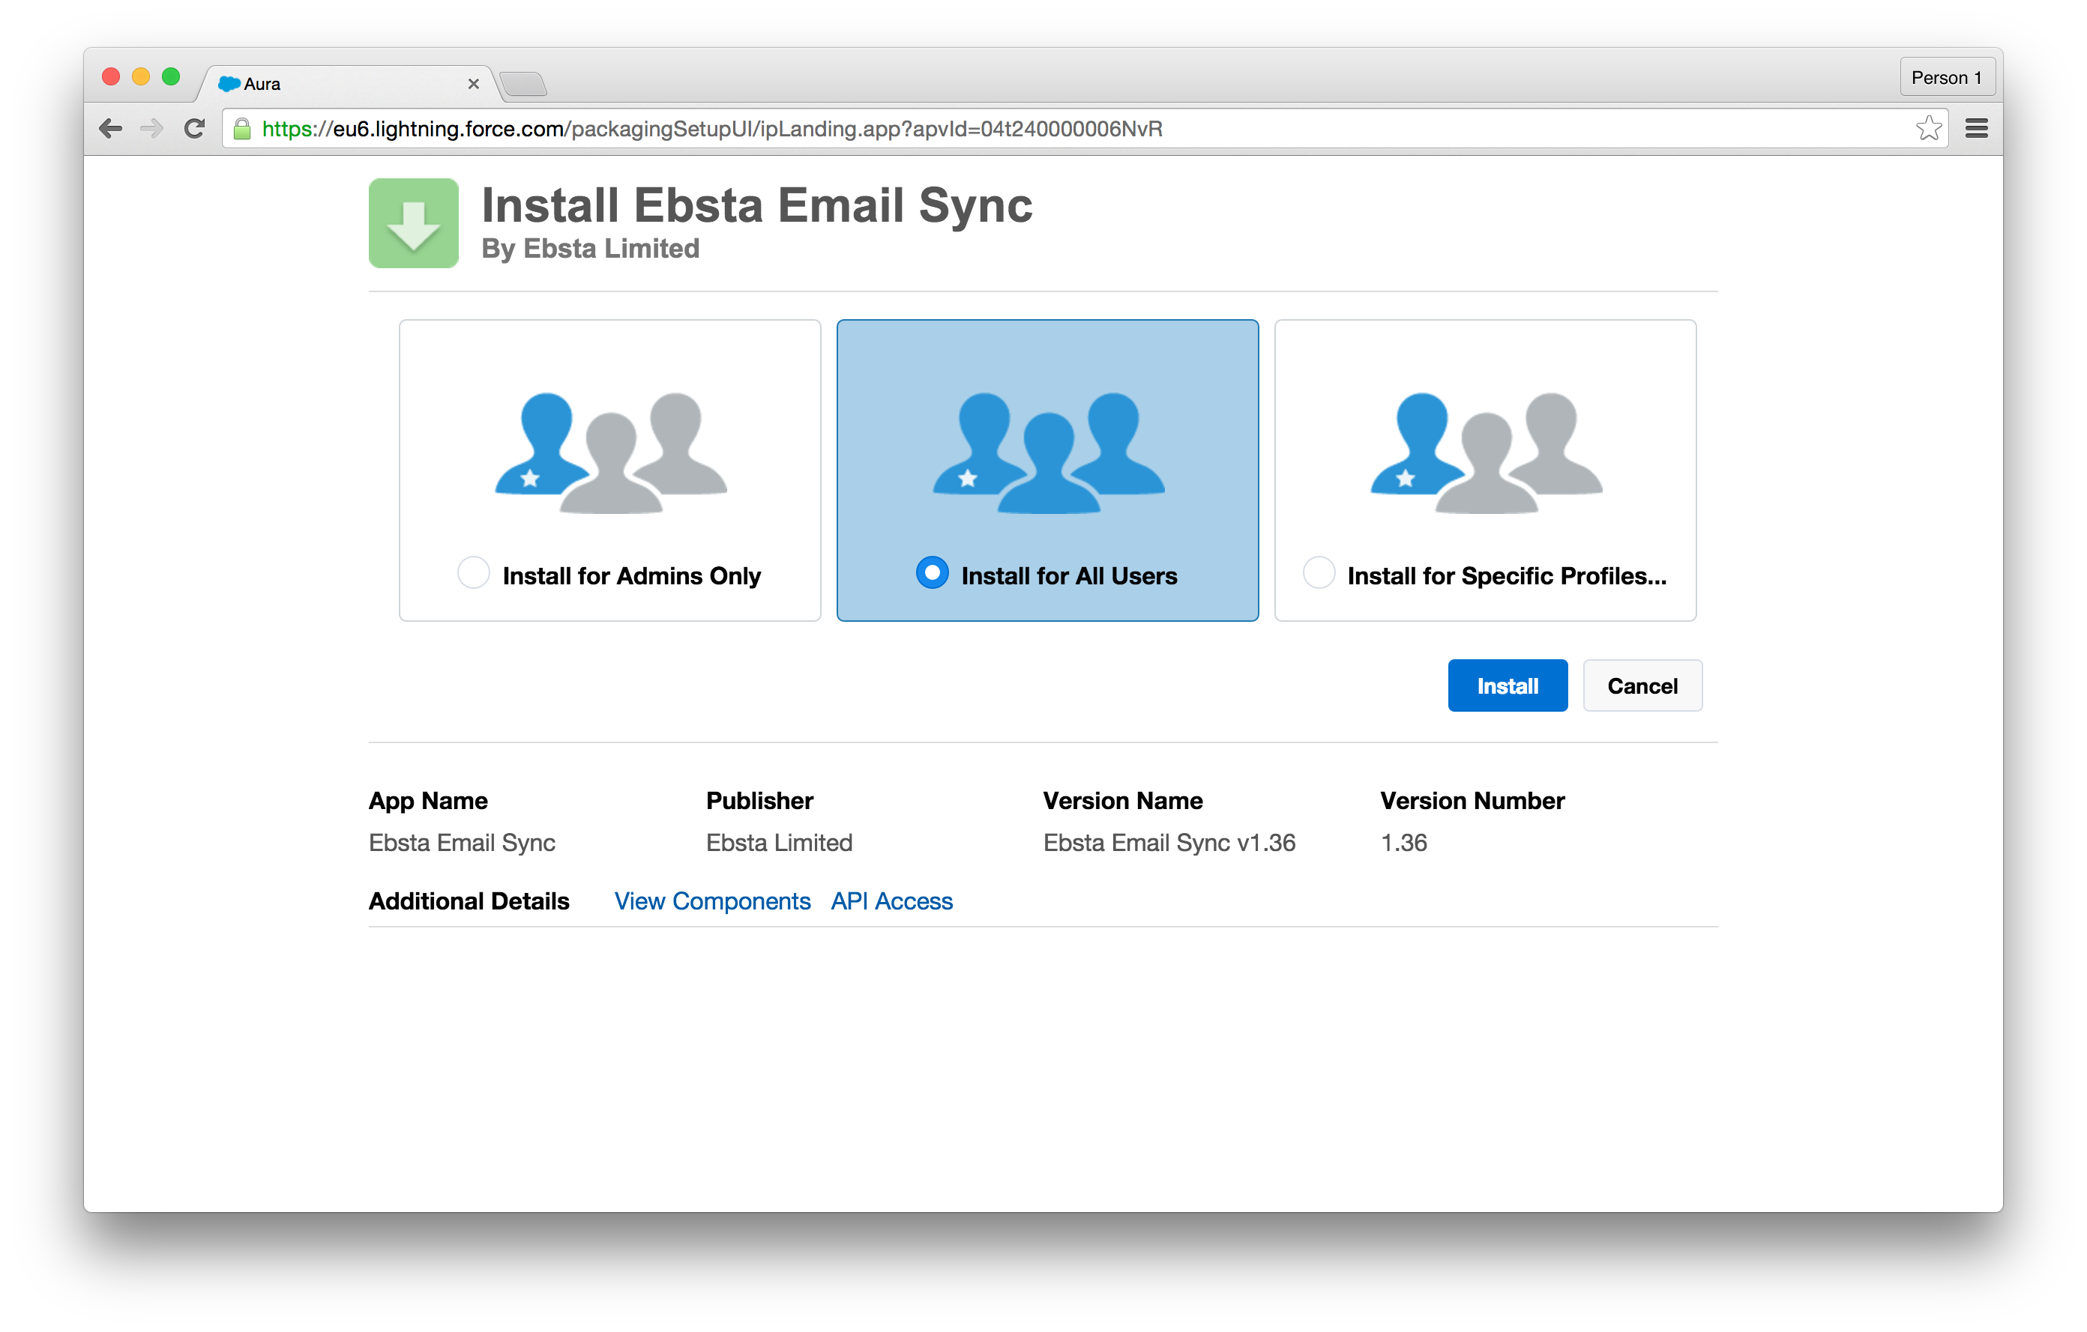Select Install for Specific Profiles radio button
Screen dimensions: 2087x1332
(x=1318, y=573)
